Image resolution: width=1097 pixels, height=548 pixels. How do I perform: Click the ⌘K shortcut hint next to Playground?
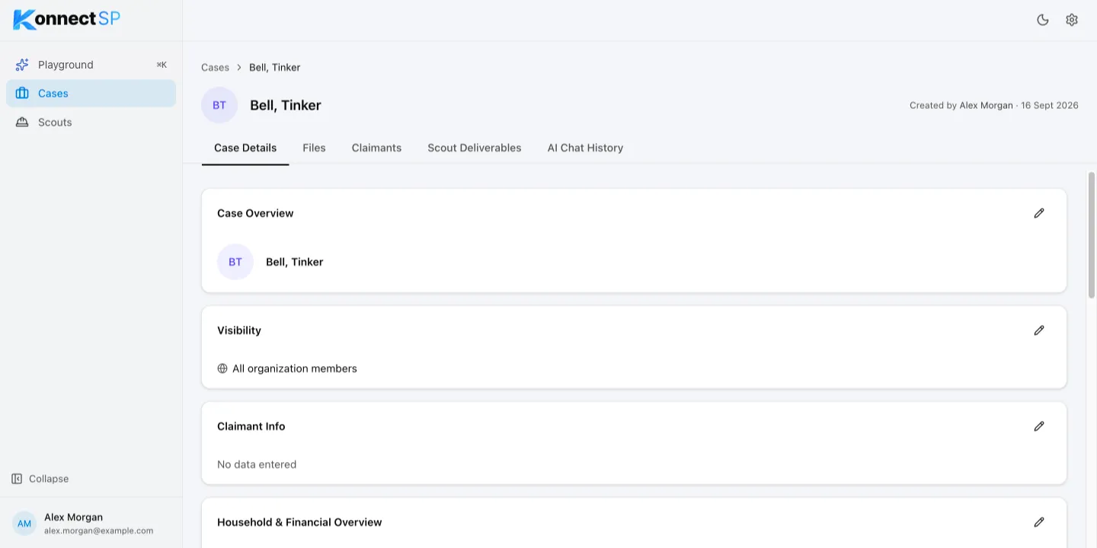162,65
